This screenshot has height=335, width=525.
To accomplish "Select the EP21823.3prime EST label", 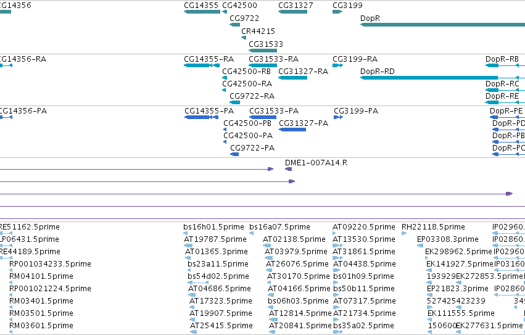I will click(458, 289).
